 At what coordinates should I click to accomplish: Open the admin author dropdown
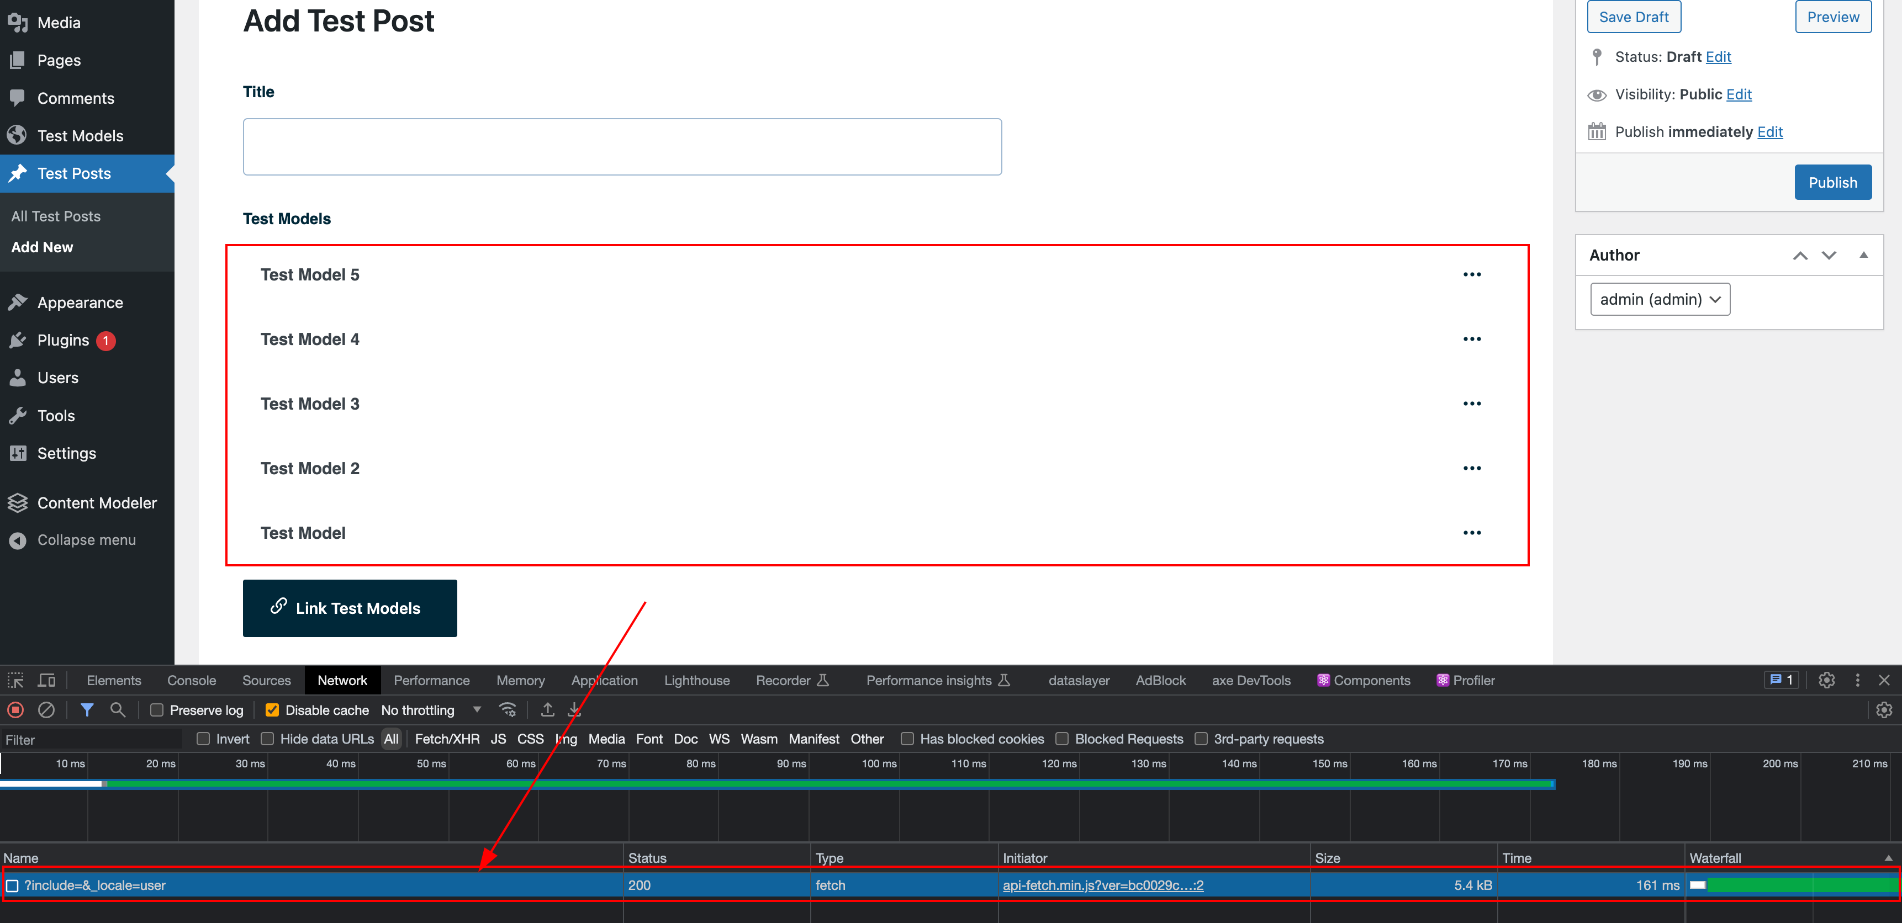[x=1660, y=299]
